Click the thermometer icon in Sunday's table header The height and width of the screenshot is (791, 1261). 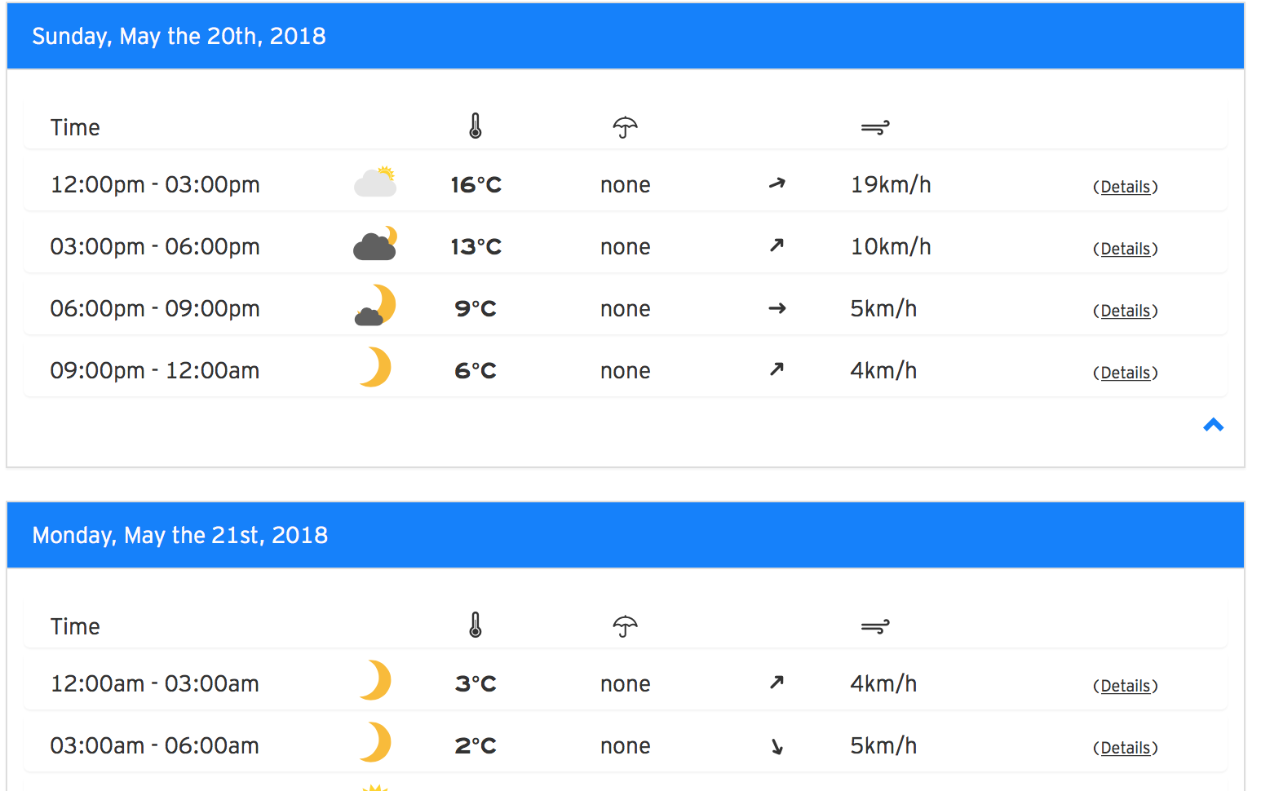click(476, 126)
